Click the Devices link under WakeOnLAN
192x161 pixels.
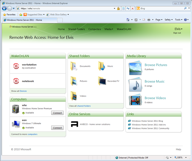[23, 91]
